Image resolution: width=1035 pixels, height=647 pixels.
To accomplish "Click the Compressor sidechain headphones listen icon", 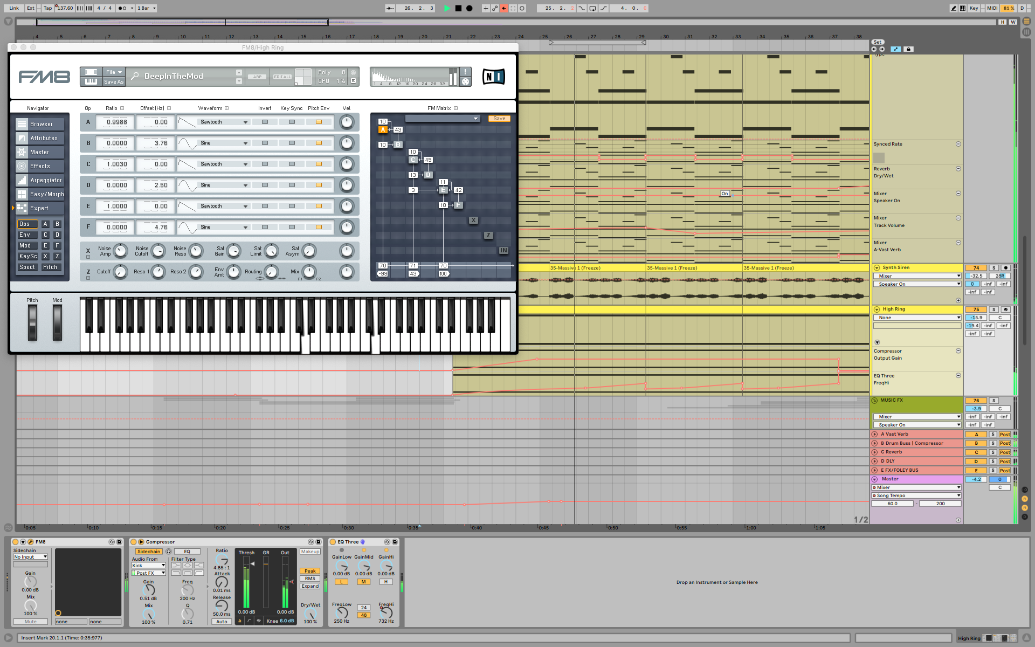I will (169, 552).
